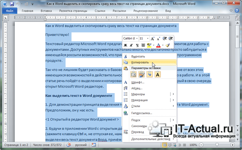The width and height of the screenshot is (242, 150).
Task: Switch to Рассылки ribbon tab
Action: 119,11
